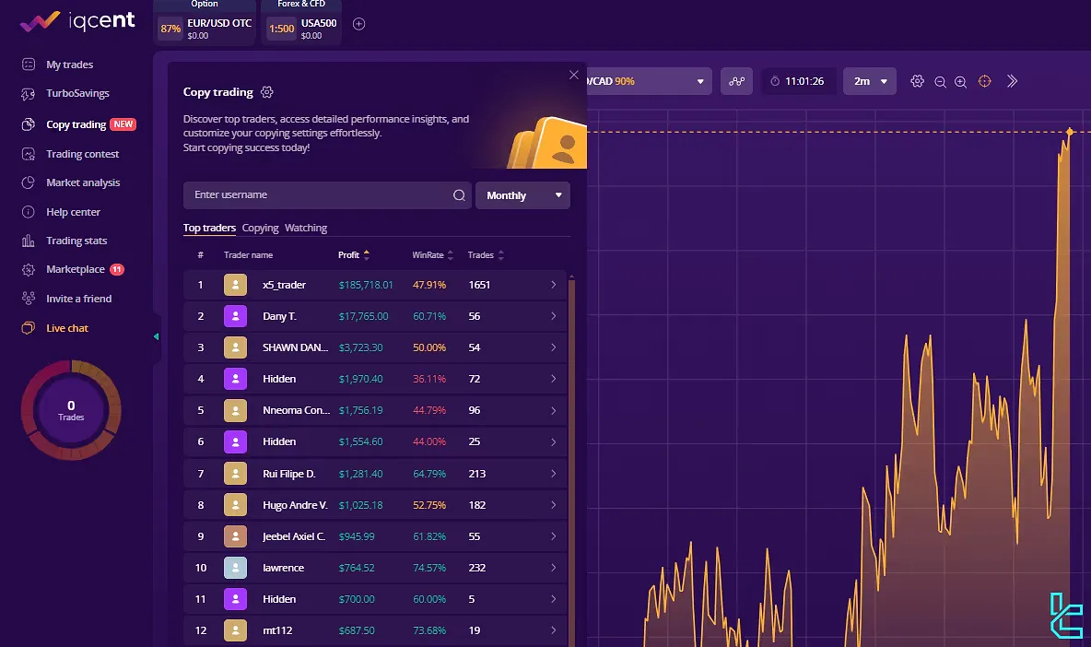Click win rate 74.57% for lawrence
The height and width of the screenshot is (647, 1091).
(x=429, y=568)
